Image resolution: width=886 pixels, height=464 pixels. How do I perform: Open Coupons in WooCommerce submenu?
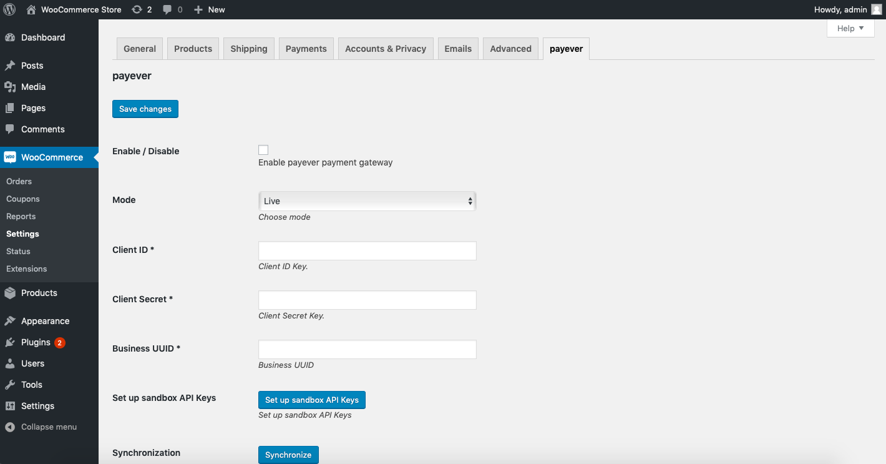pos(23,199)
